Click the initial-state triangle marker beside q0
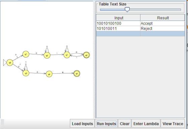Viewport: 188px width, 129px height. (x=5, y=63)
